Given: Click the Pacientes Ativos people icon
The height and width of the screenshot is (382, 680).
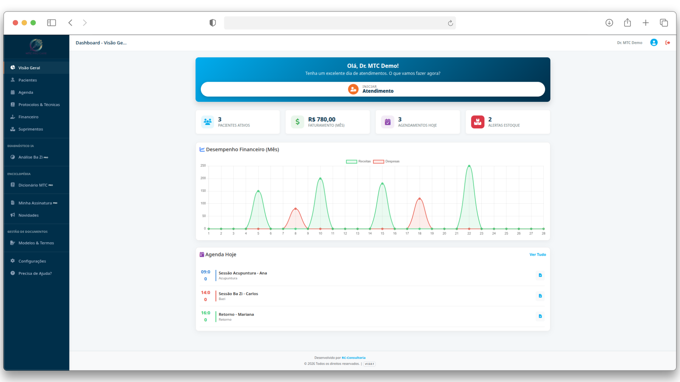Looking at the screenshot, I should (208, 122).
